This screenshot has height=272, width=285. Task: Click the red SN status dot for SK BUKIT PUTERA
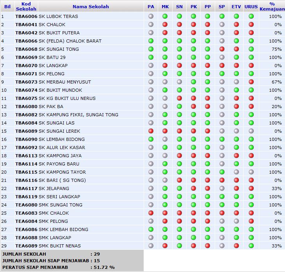click(179, 33)
